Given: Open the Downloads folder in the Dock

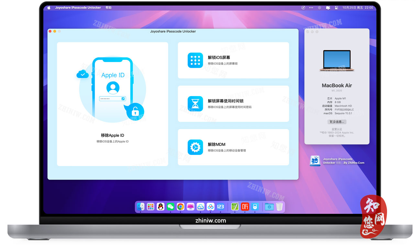Looking at the screenshot, I should 269,207.
